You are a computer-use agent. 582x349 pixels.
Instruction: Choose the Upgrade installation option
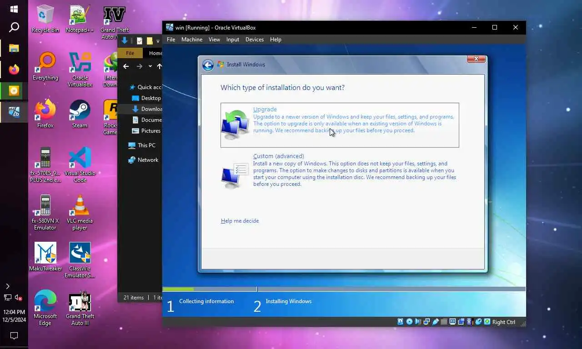(340, 125)
